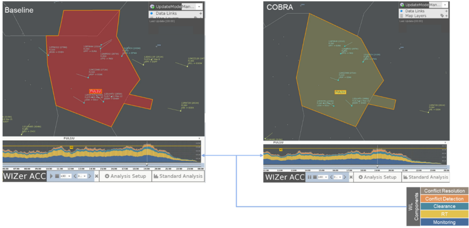469x228 pixels.
Task: Click Map Layers plus in COBRA panel
Action: click(x=446, y=16)
